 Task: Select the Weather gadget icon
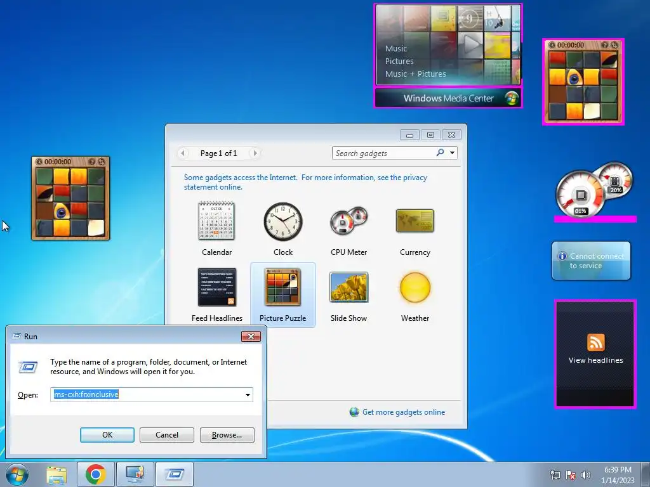pyautogui.click(x=415, y=287)
